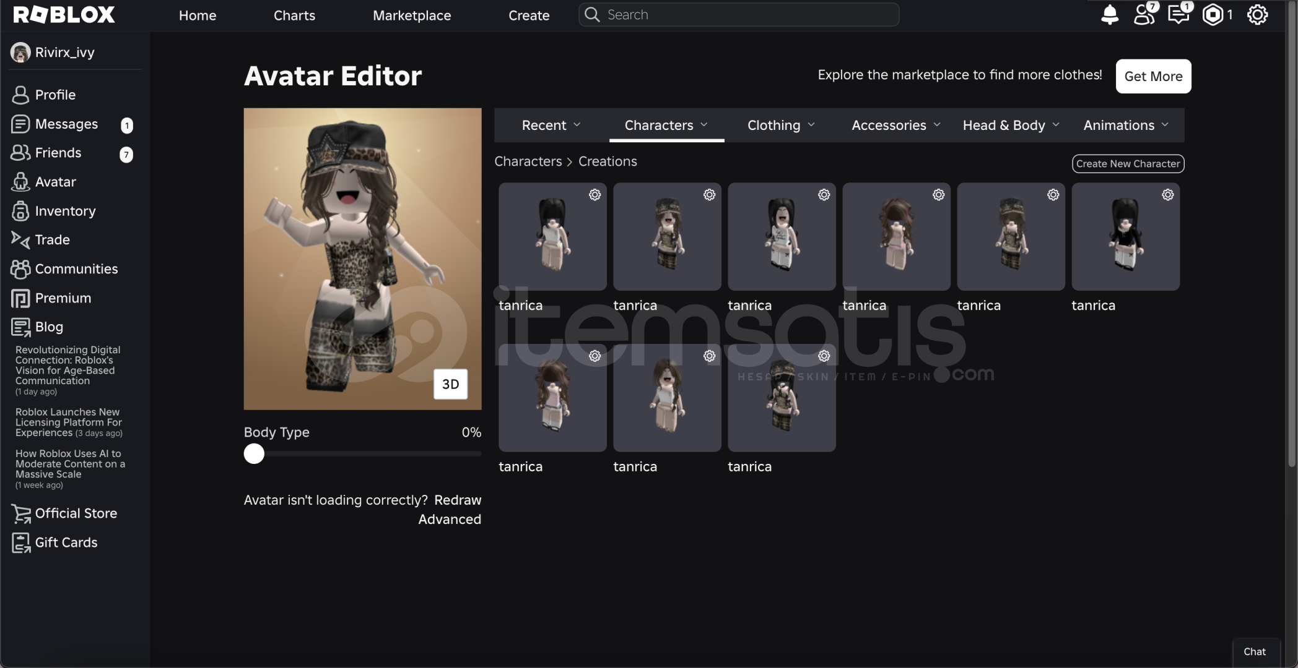Open the Trade sidebar icon
This screenshot has height=668, width=1298.
pyautogui.click(x=20, y=239)
